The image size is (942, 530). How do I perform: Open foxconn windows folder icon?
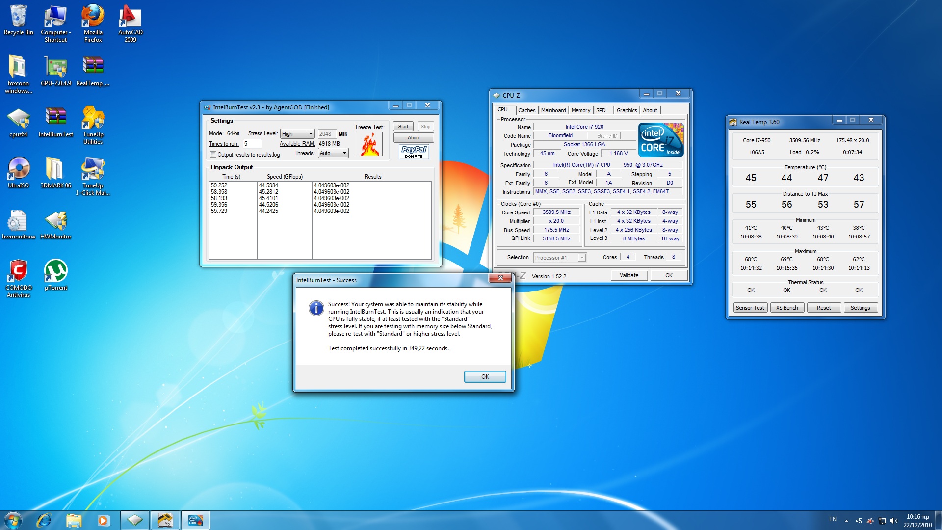point(18,74)
